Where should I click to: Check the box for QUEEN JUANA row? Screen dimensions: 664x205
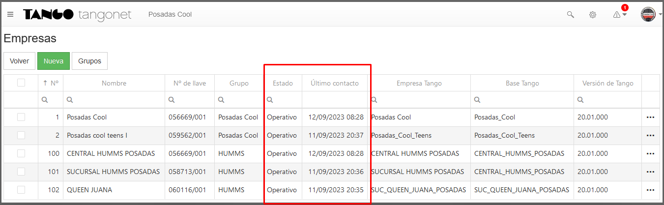tap(21, 190)
